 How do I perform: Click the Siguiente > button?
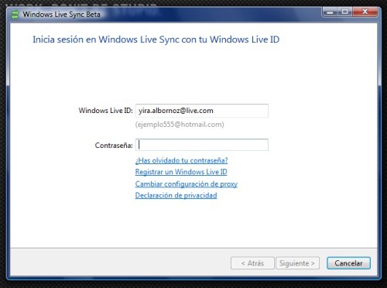point(297,263)
